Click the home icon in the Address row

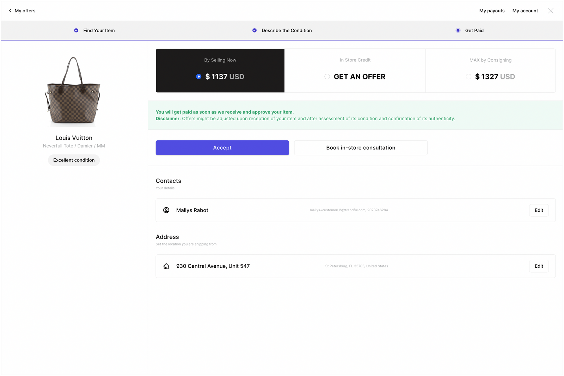click(x=166, y=266)
